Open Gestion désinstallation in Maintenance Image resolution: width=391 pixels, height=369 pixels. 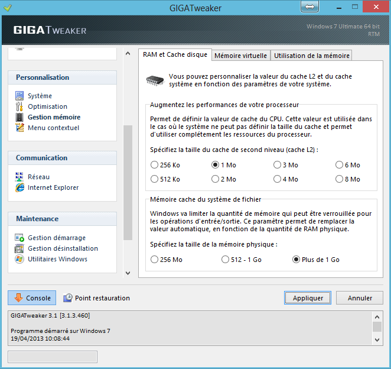click(x=63, y=248)
